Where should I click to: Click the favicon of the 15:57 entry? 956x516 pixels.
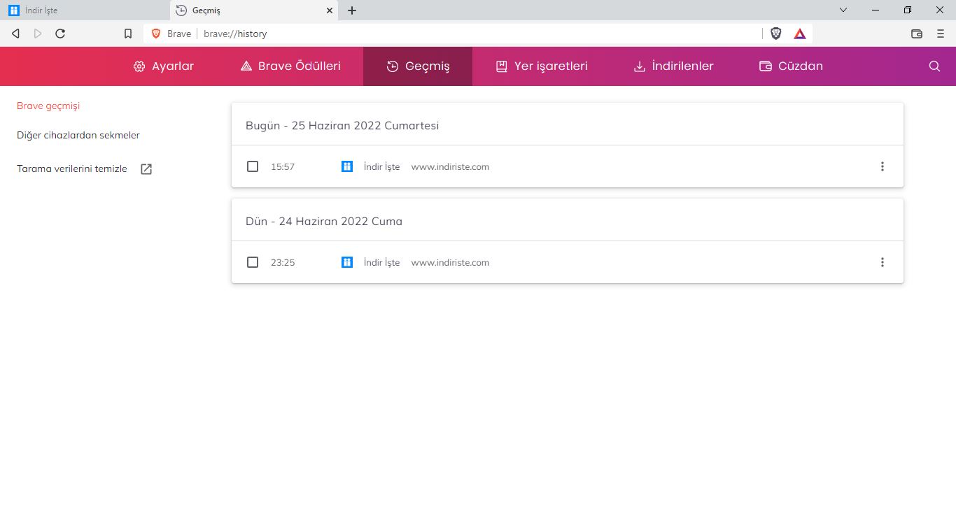tap(347, 166)
